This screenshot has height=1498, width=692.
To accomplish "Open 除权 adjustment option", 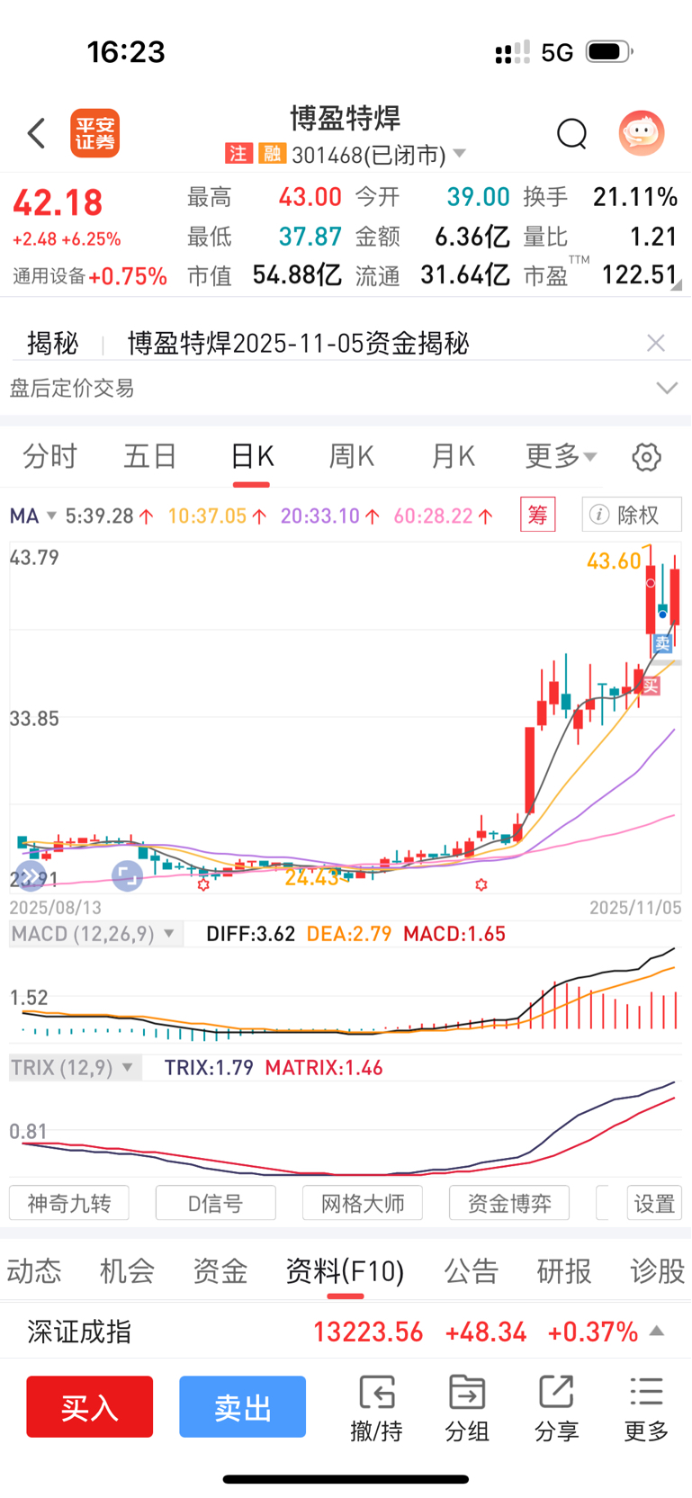I will 632,515.
